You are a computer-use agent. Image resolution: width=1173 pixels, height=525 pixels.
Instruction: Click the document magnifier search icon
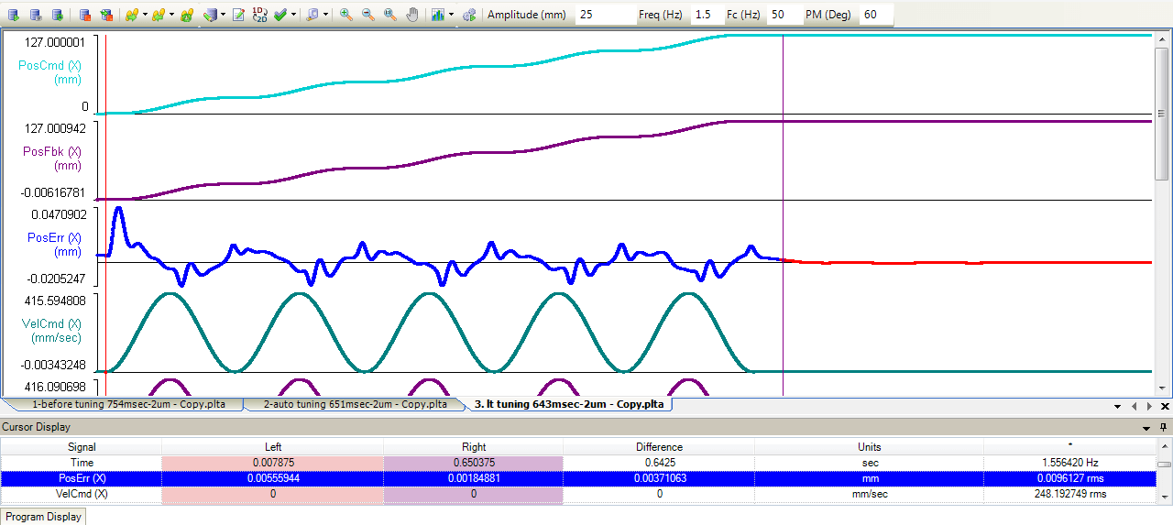point(312,15)
